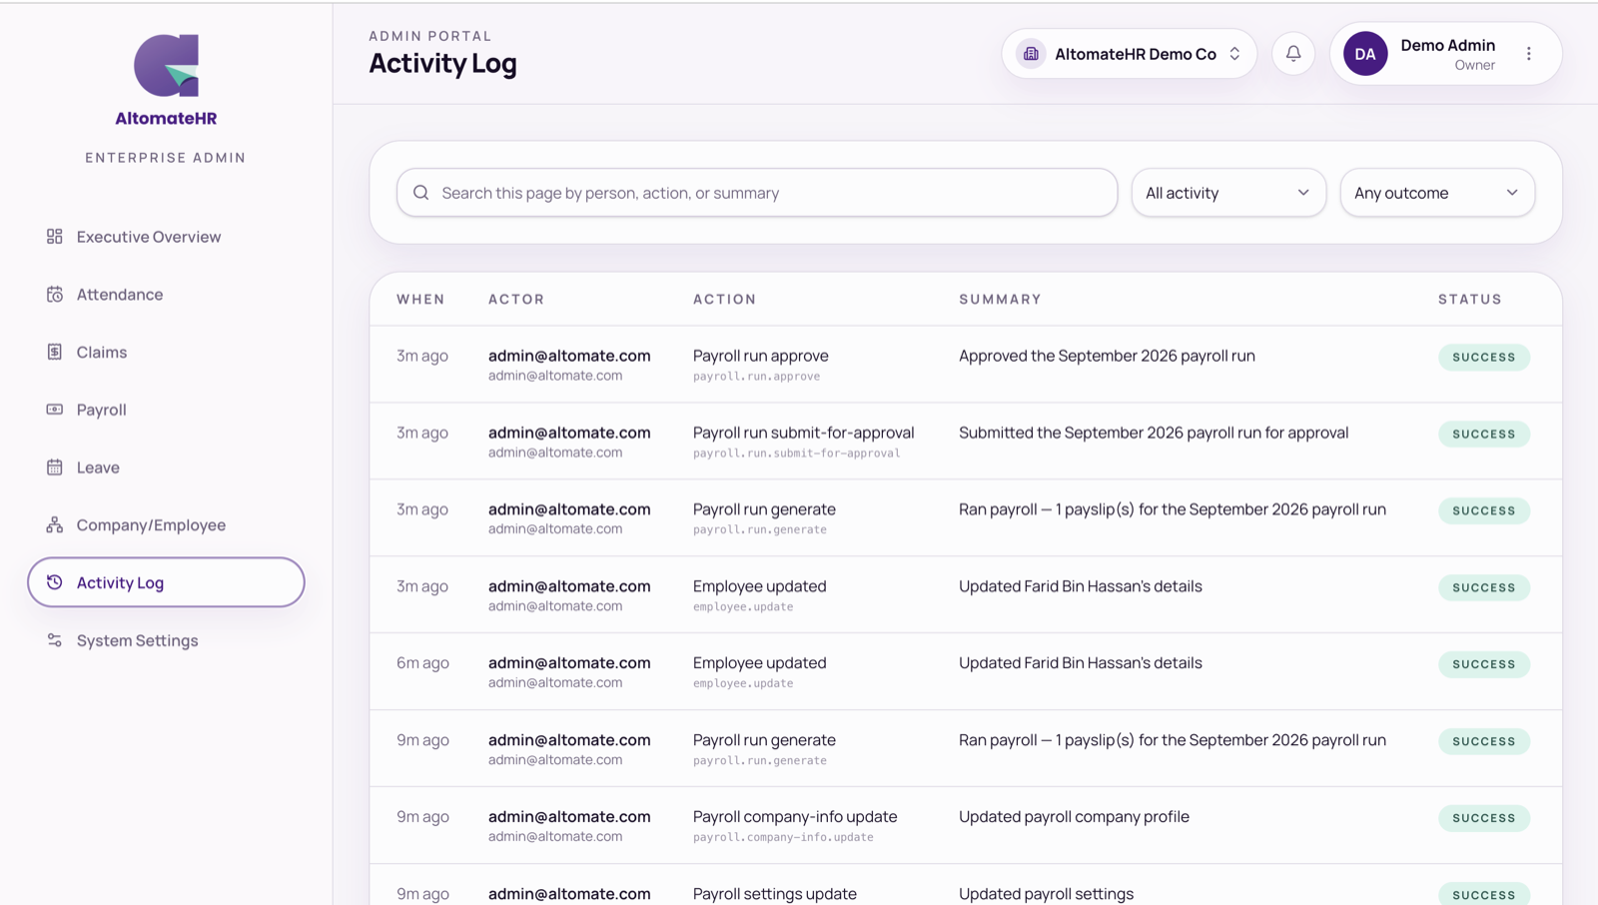Click 'Approved the September 2026 payroll run' summary
The height and width of the screenshot is (905, 1598).
[1107, 356]
